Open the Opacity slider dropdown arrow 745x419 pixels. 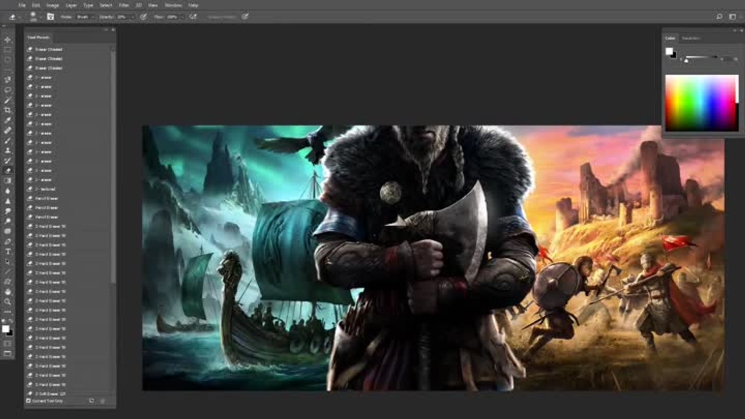point(133,17)
